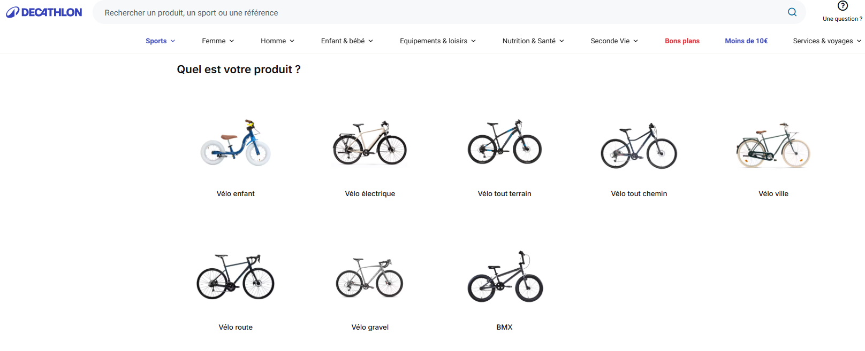
Task: Expand the Services & voyages dropdown
Action: 827,41
